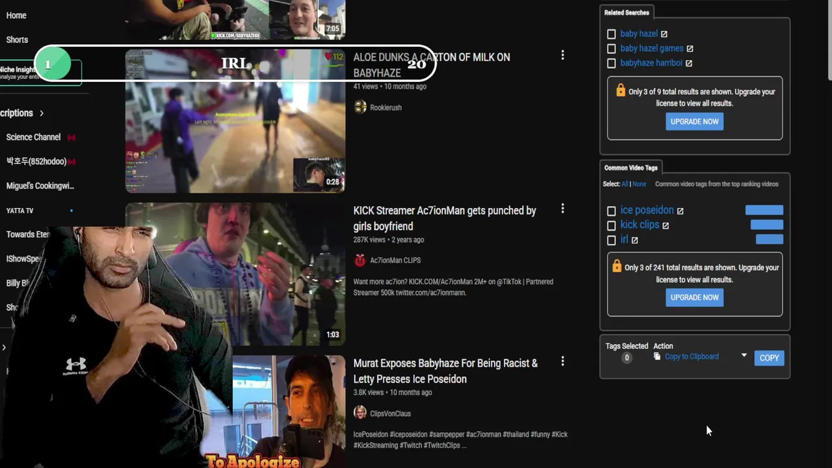Open external link icon beside babyhaze harribol
Screen dimensions: 832x468
click(688, 63)
